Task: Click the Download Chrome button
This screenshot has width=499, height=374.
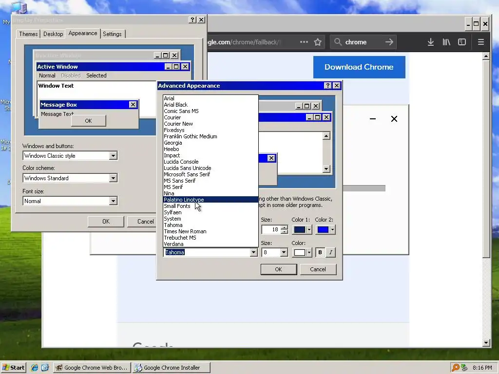Action: point(359,67)
